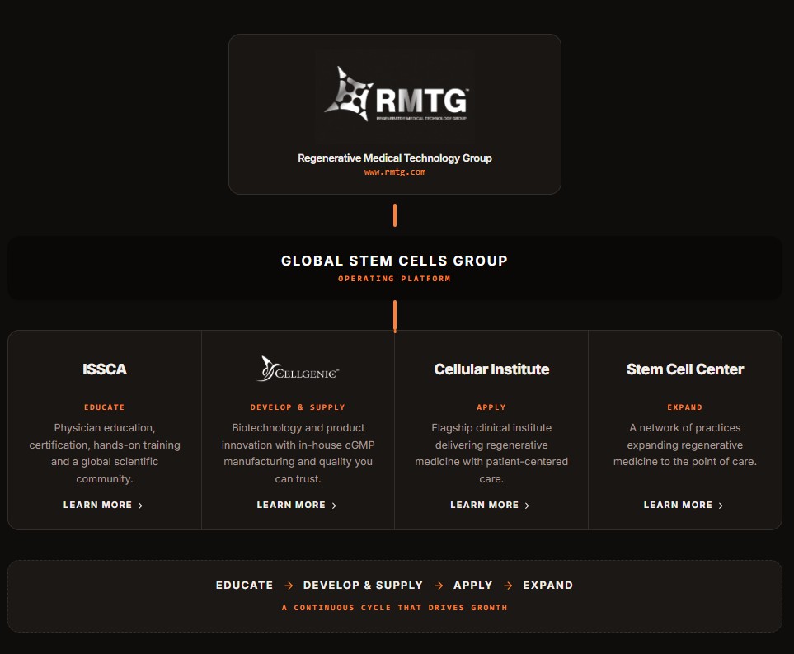Open the ISSCA card heading

[105, 369]
